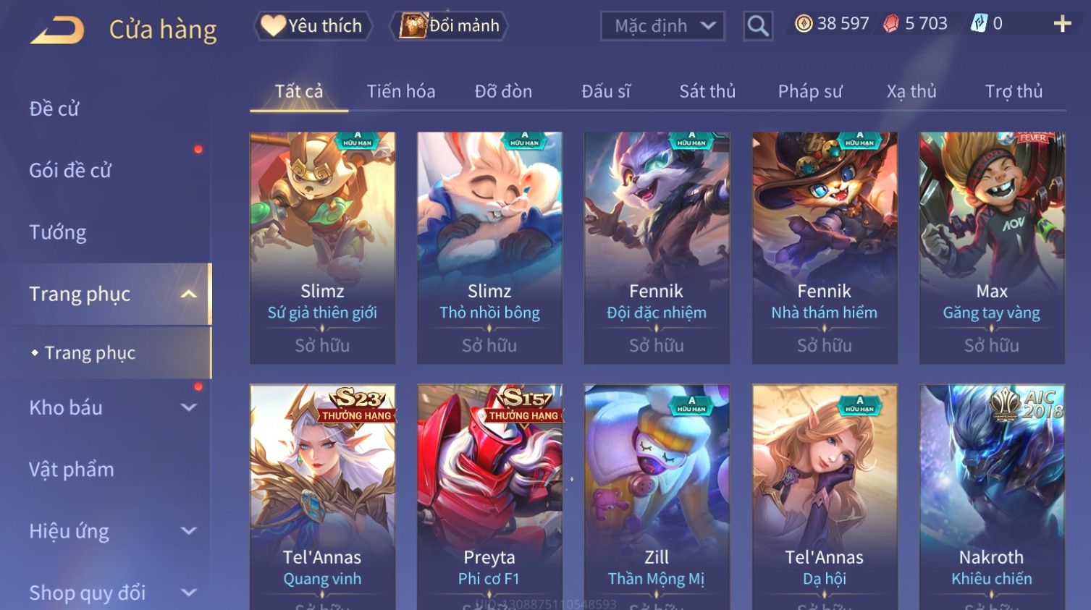Open Nakroth Khiêu chiến skin card
This screenshot has height=610, width=1091.
click(x=992, y=497)
